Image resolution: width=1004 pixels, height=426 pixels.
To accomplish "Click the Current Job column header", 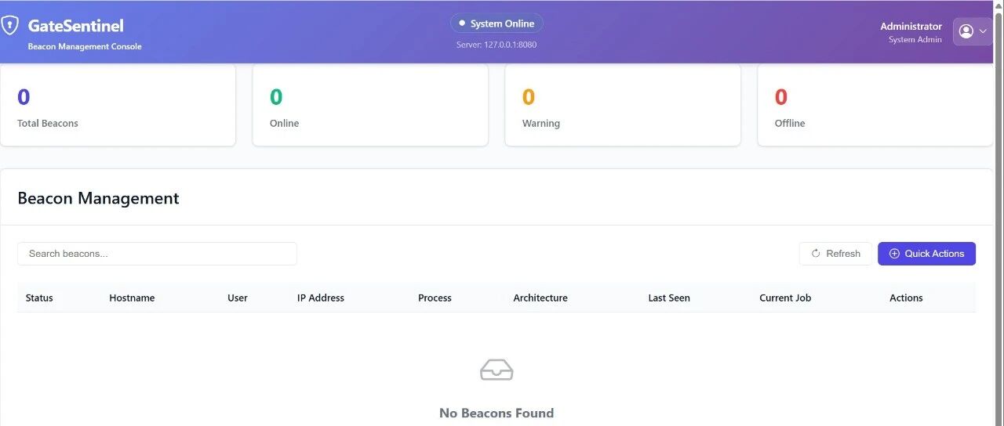I will (x=785, y=298).
